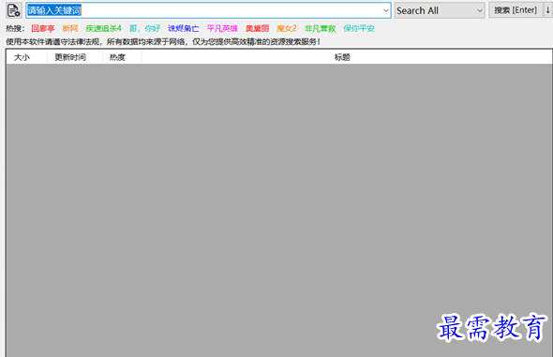
Task: Click the 搜索 [Enter] button
Action: 516,10
